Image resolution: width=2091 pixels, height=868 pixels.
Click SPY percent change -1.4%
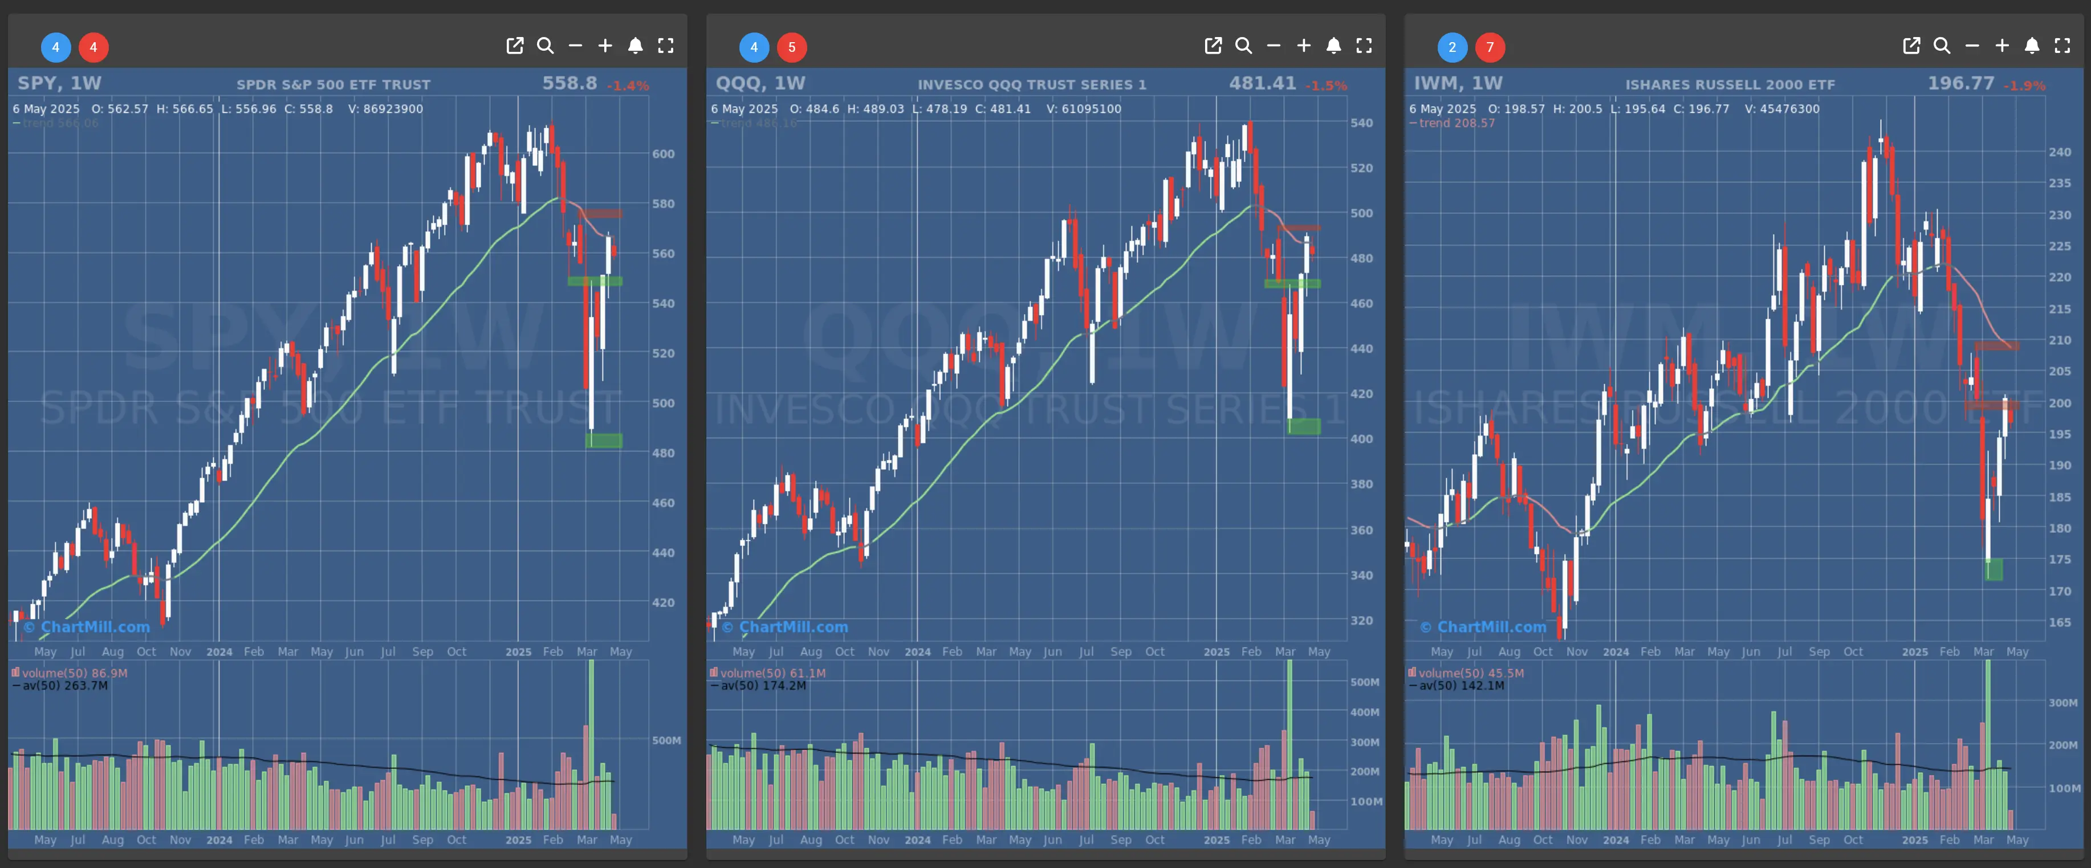(628, 85)
